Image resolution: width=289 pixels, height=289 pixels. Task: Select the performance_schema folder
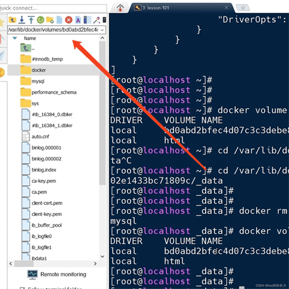click(49, 92)
